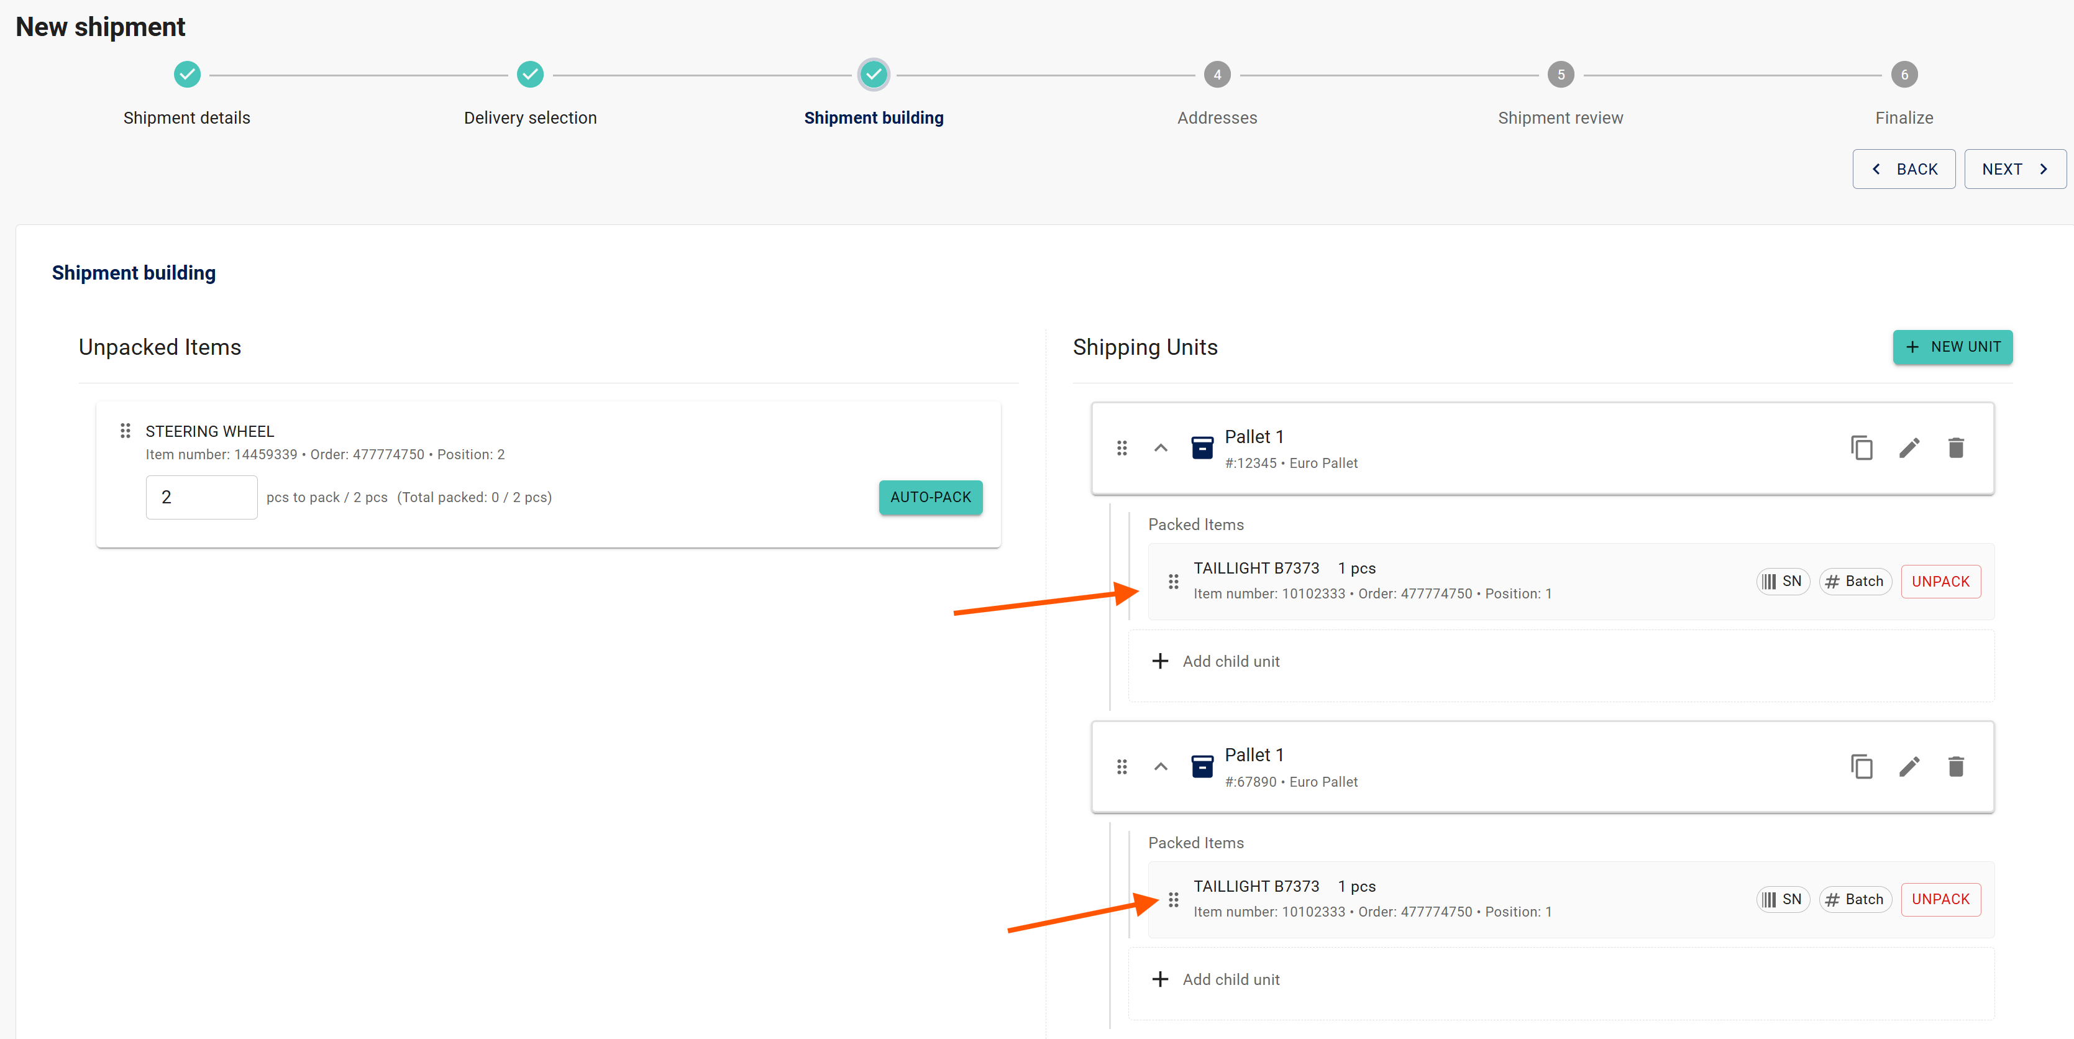
Task: Click the pcs to pack quantity field
Action: point(201,497)
